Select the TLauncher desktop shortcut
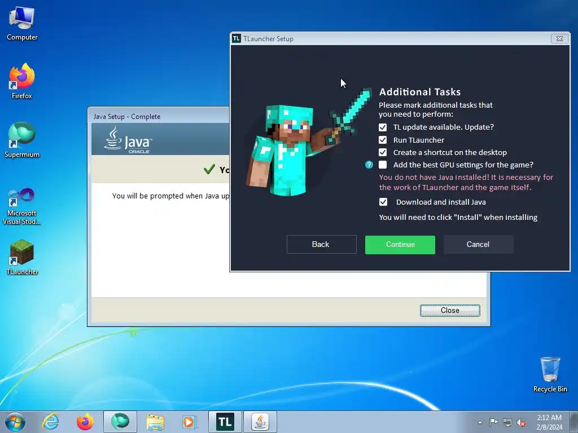The width and height of the screenshot is (578, 433). coord(22,257)
